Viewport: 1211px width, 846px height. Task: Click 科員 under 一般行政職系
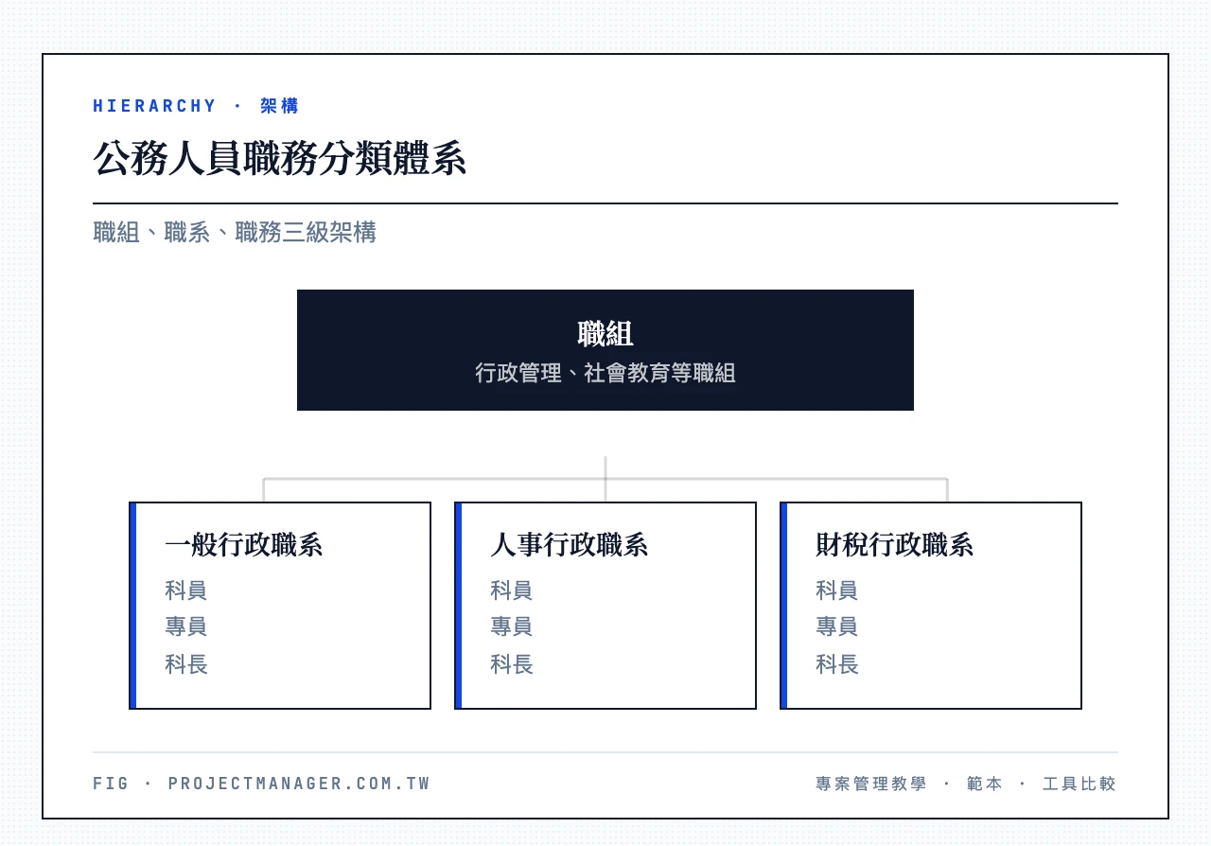click(186, 590)
